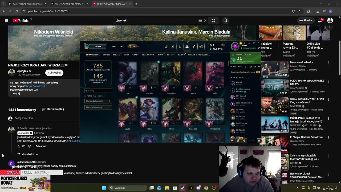This screenshot has width=341, height=192.
Task: Open ojwojtek channel name link
Action: pyautogui.click(x=23, y=71)
